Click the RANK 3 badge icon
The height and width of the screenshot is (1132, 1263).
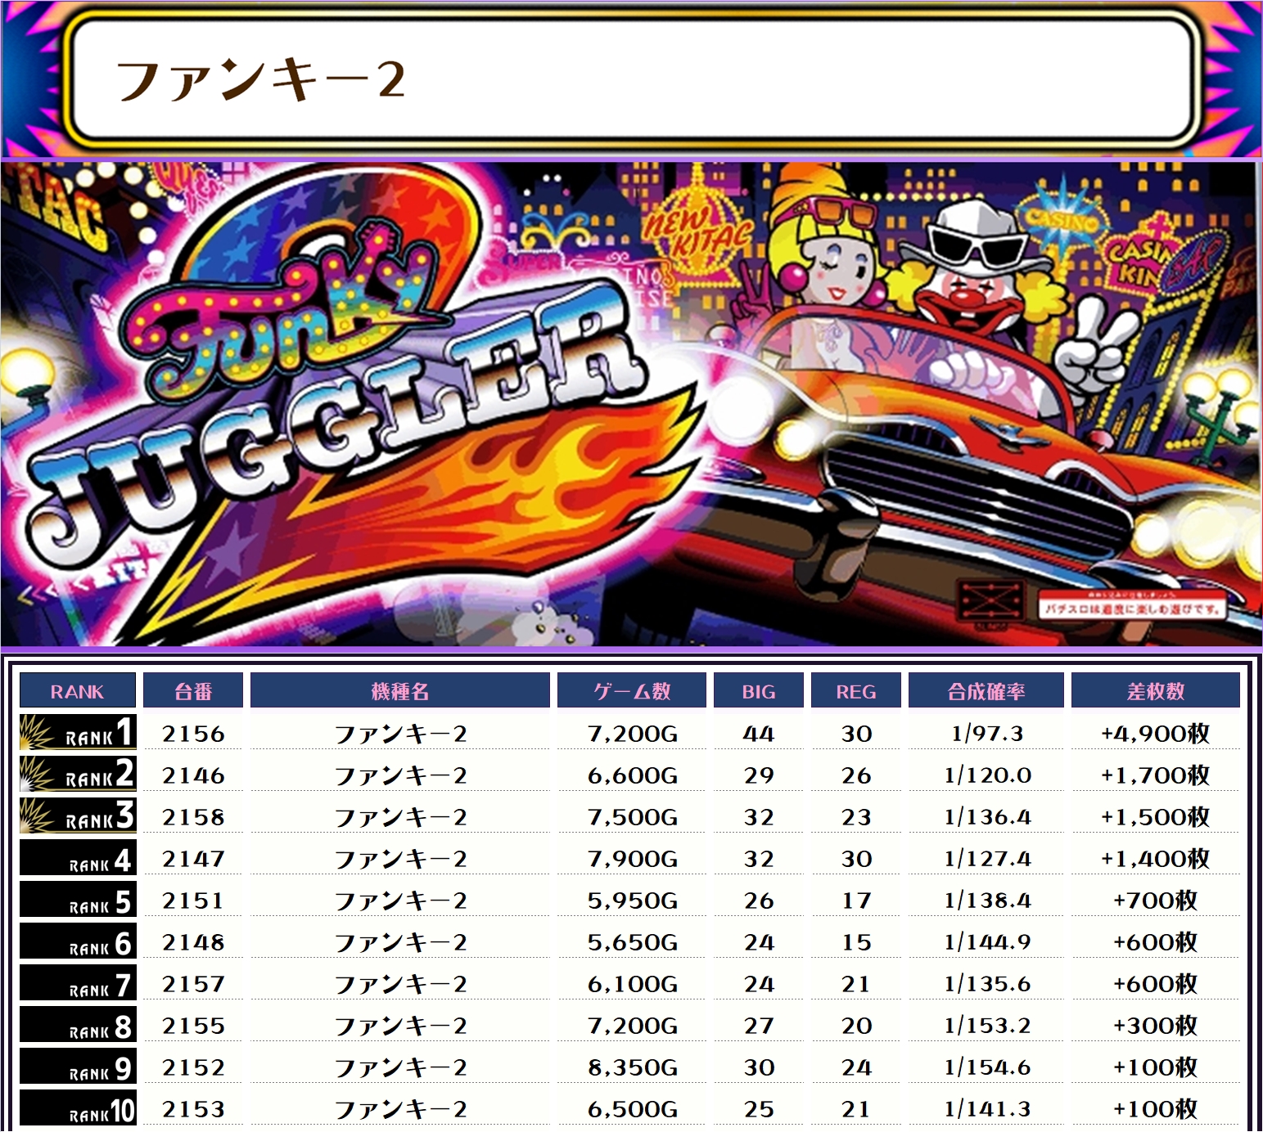point(78,816)
